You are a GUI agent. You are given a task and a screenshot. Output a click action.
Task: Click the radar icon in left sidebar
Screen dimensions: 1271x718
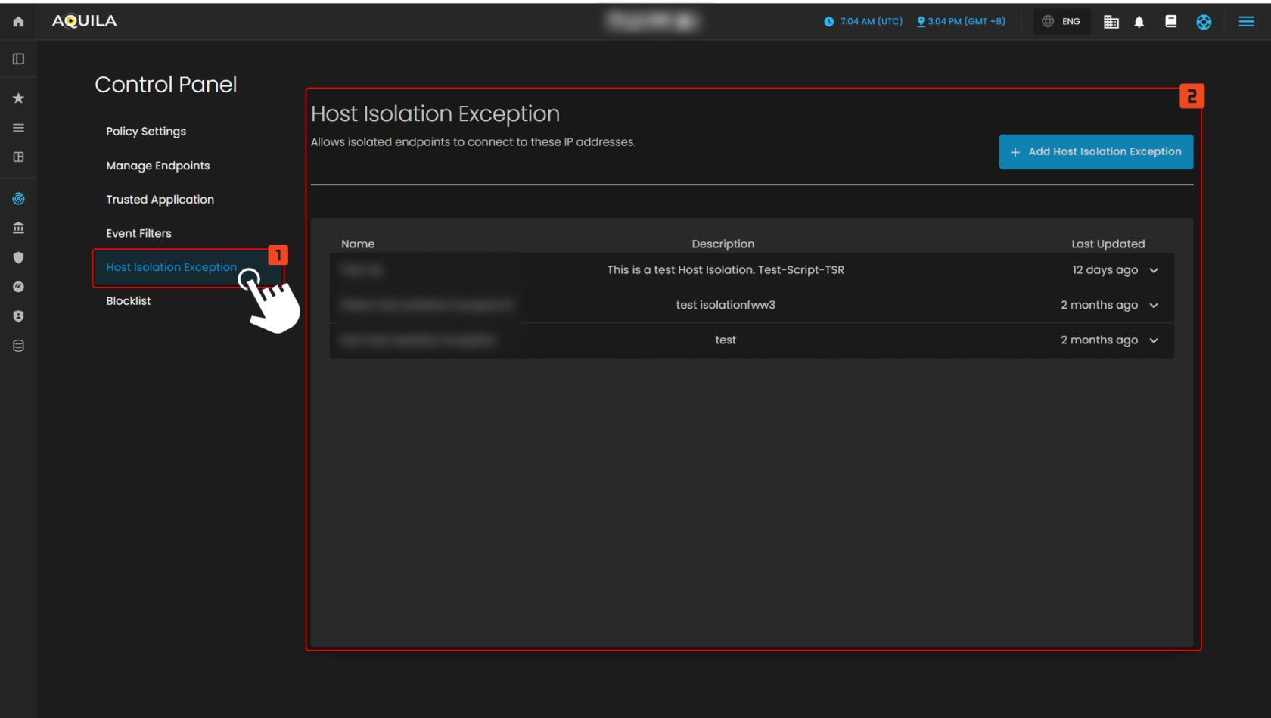[x=18, y=199]
